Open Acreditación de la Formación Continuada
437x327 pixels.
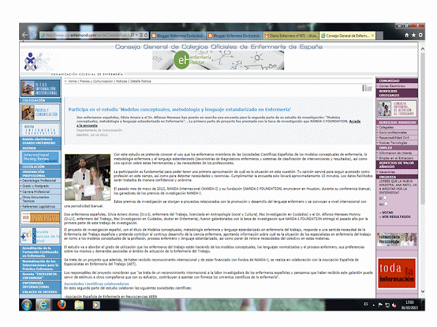coord(40,252)
